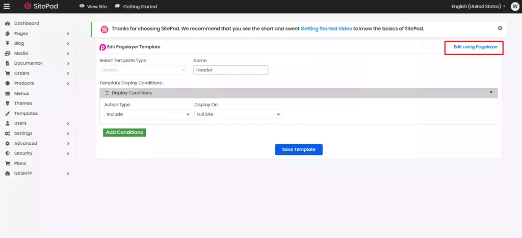522x238 pixels.
Task: Click the SitePad swirl logo
Action: (28, 6)
